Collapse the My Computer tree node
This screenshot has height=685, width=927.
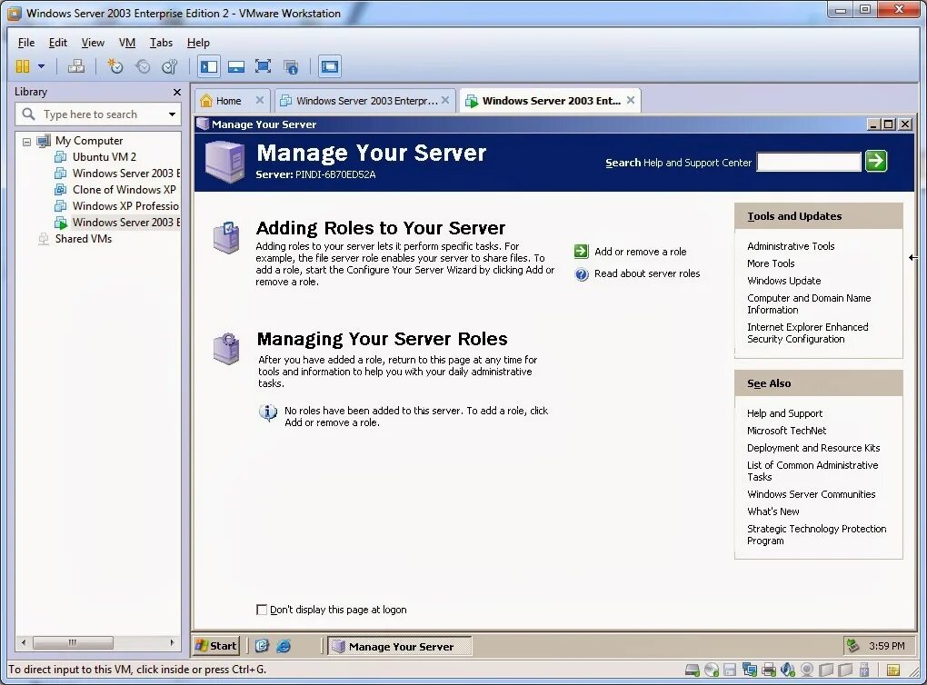pos(26,141)
